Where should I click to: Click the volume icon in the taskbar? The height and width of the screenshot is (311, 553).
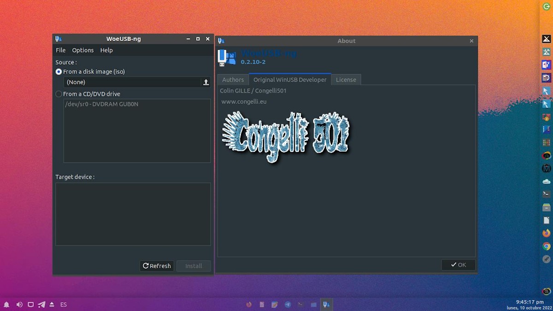tap(19, 304)
